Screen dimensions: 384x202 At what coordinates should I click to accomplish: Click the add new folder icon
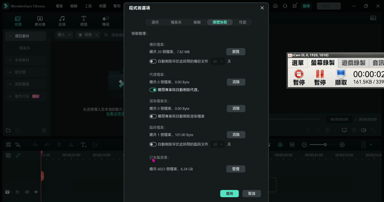pyautogui.click(x=8, y=130)
